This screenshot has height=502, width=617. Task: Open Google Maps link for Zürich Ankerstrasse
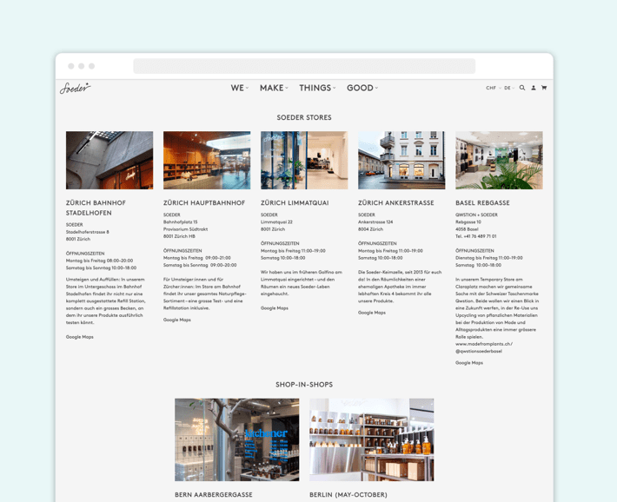tap(372, 313)
